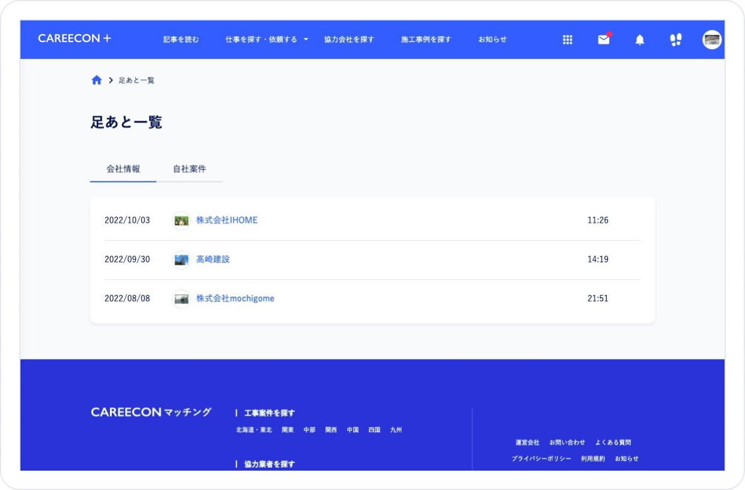Viewport: 745px width, 490px height.
Task: Click the CAREECON+ logo
Action: coord(74,37)
